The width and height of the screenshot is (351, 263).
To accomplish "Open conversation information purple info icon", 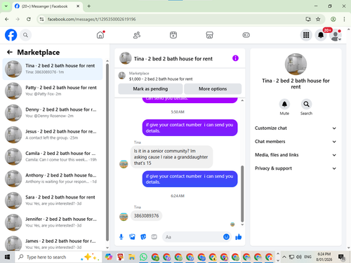I will [x=235, y=58].
